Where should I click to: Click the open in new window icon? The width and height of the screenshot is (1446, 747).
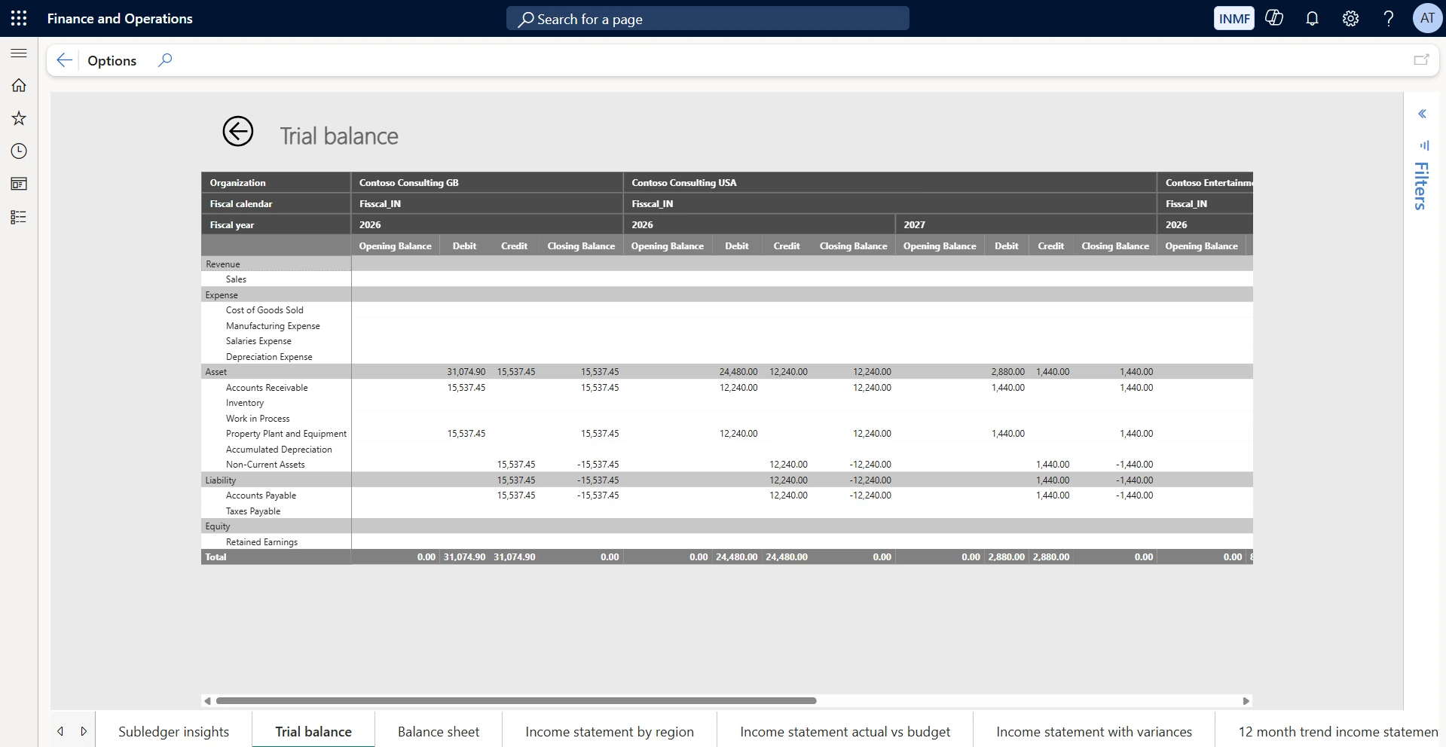point(1421,60)
